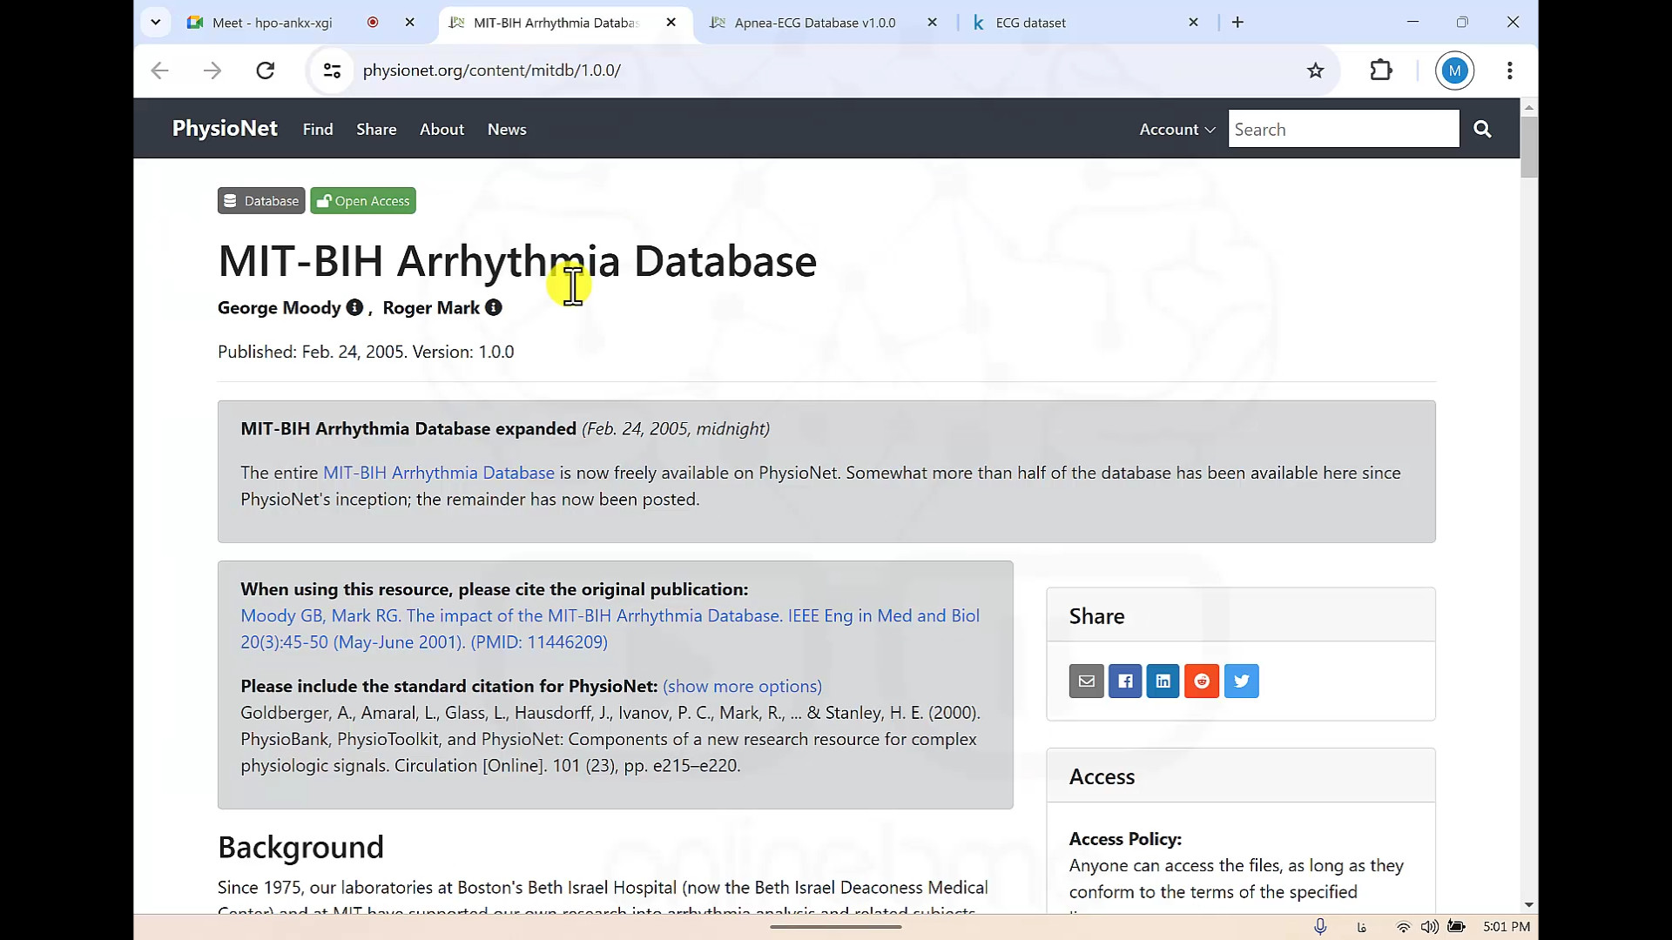This screenshot has height=940, width=1672.
Task: Click the Background section heading
Action: coord(300,847)
